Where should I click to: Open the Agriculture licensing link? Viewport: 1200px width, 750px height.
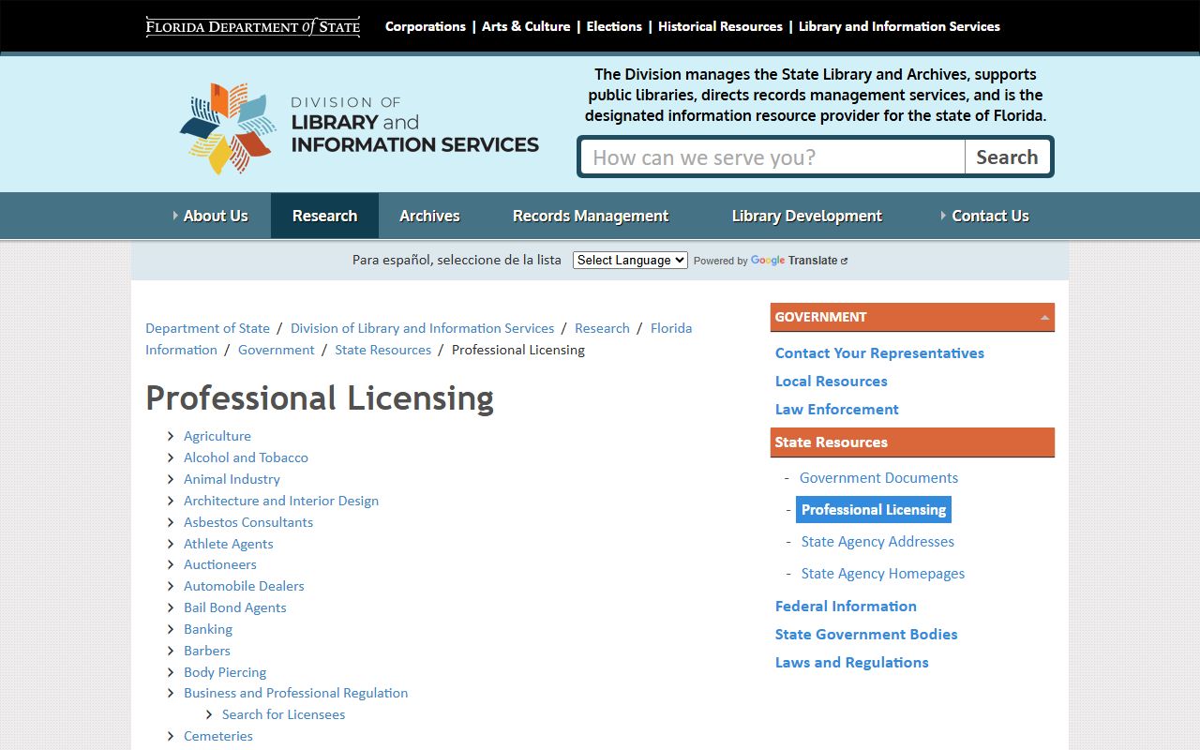[217, 436]
